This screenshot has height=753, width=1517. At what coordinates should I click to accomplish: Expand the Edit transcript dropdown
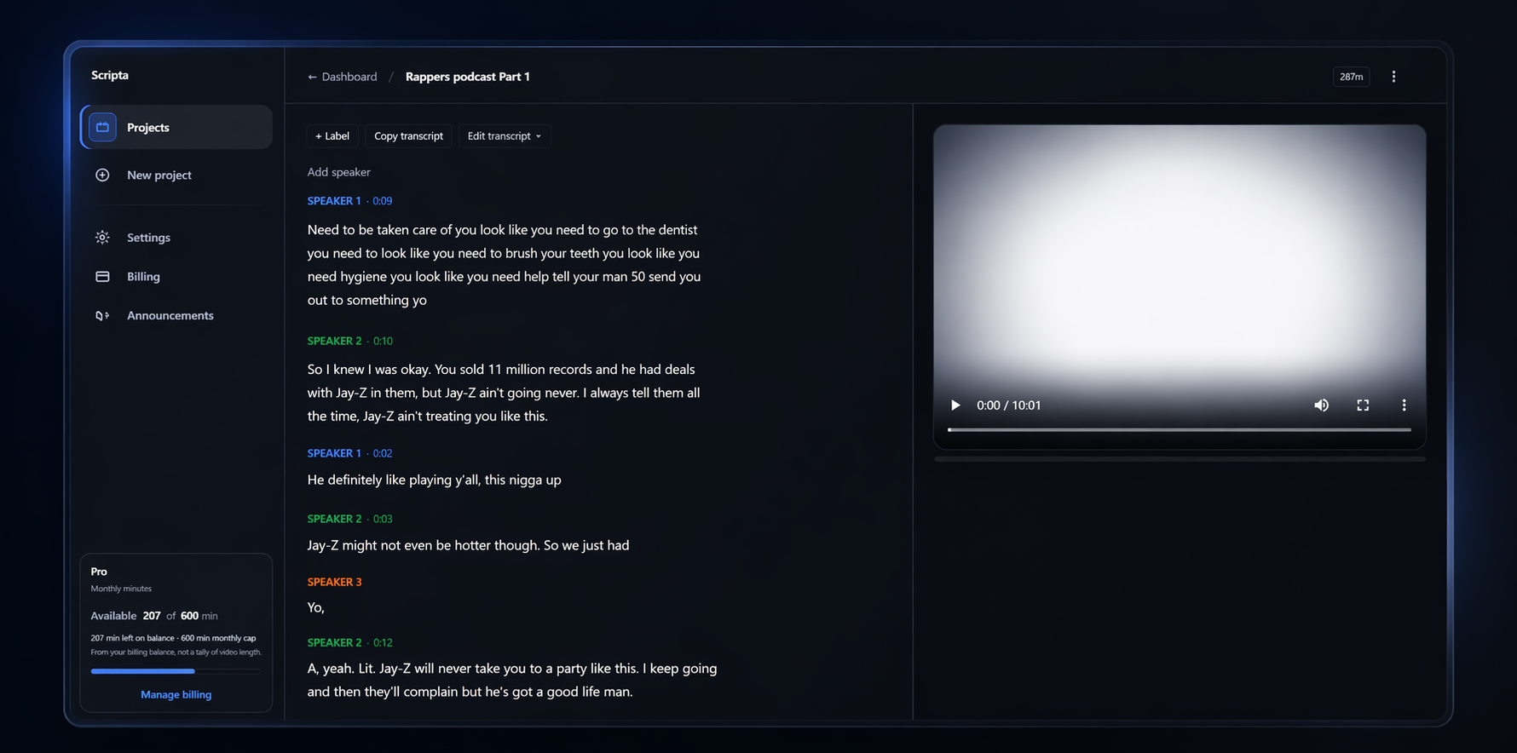tap(505, 136)
